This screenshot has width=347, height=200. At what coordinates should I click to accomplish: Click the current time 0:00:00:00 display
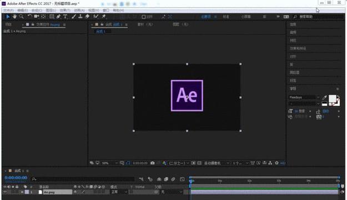[16, 178]
